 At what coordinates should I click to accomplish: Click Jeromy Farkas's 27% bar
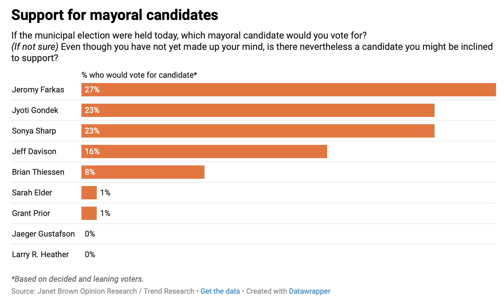tap(289, 90)
